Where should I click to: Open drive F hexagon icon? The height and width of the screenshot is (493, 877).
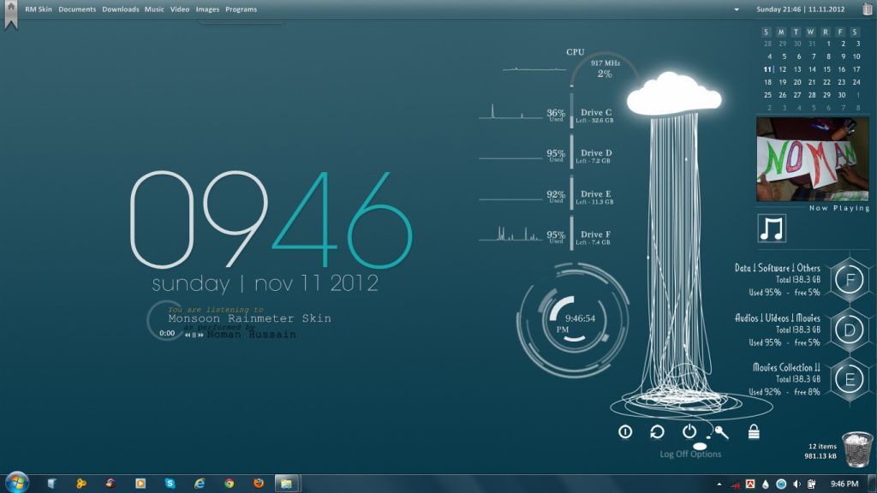click(x=849, y=280)
